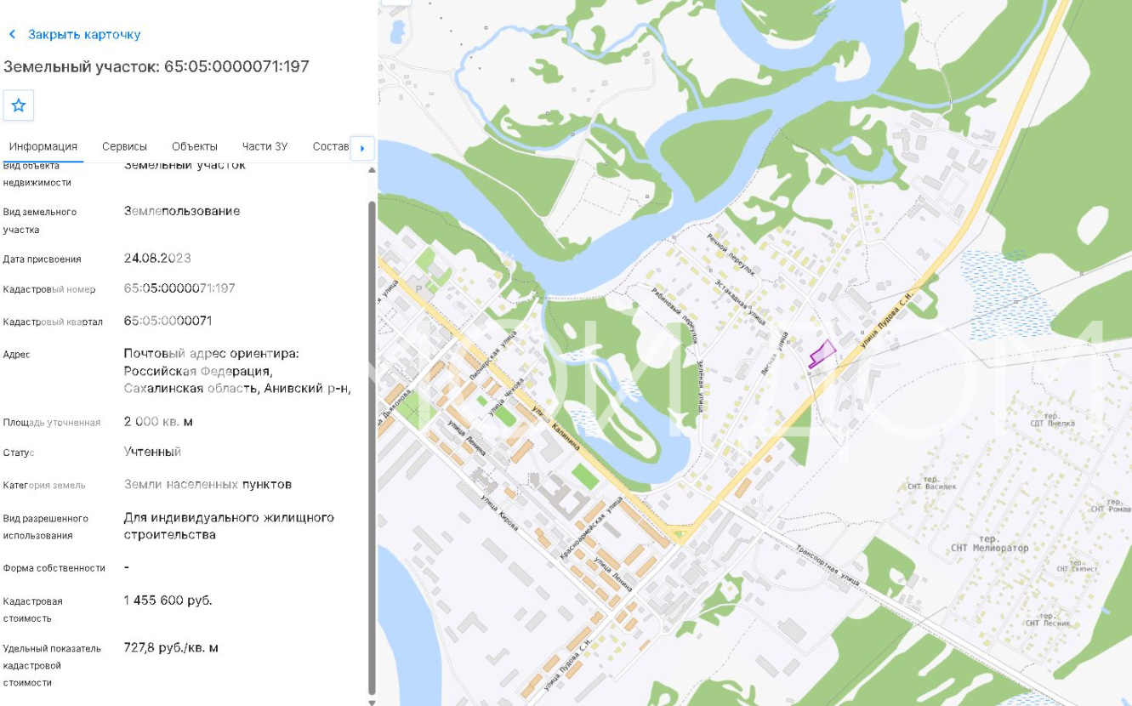Click the cadastral quarter value 65:05:0000071
This screenshot has width=1132, height=706.
point(168,321)
